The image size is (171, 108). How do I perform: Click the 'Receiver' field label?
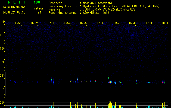pos(55,9)
